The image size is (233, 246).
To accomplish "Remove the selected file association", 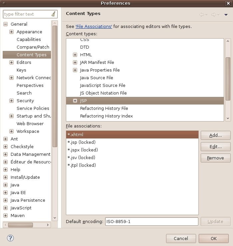I will pyautogui.click(x=215, y=158).
